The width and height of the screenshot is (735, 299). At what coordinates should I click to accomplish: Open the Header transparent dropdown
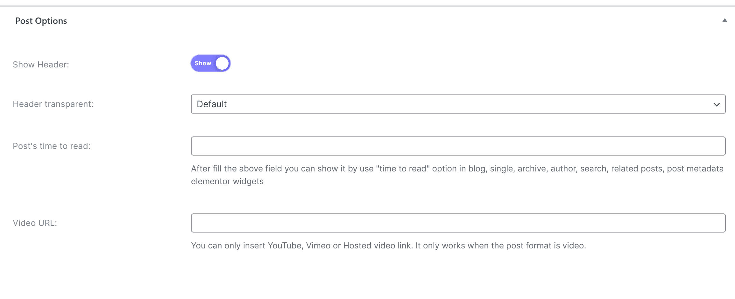coord(458,104)
